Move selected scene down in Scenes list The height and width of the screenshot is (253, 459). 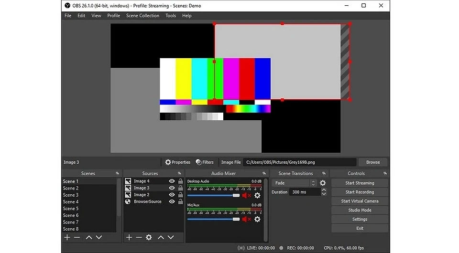[99, 237]
